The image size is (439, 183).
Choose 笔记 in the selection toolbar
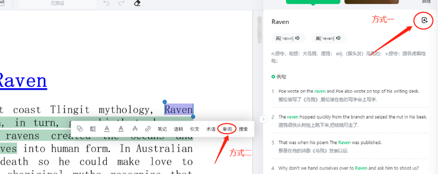162,129
